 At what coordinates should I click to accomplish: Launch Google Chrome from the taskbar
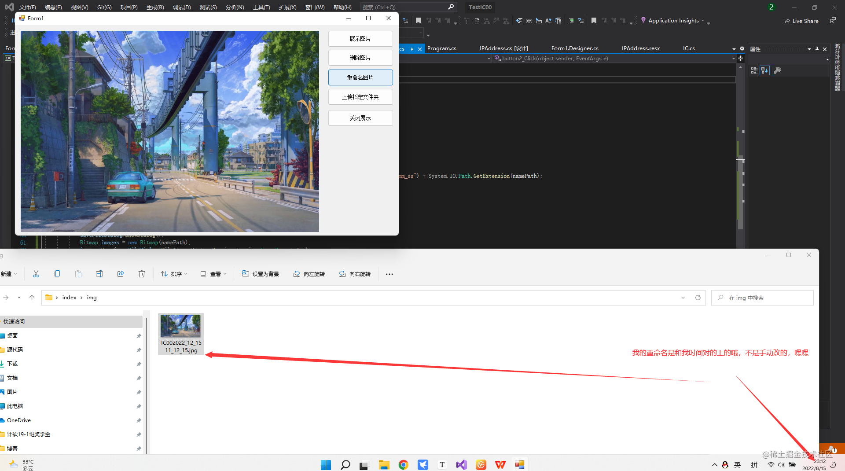click(x=404, y=465)
